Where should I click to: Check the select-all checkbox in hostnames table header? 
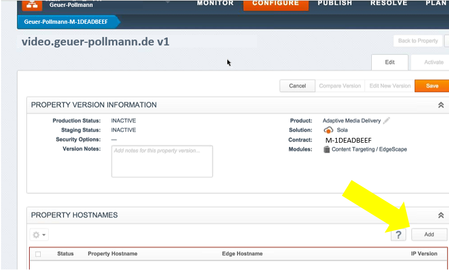coord(38,254)
